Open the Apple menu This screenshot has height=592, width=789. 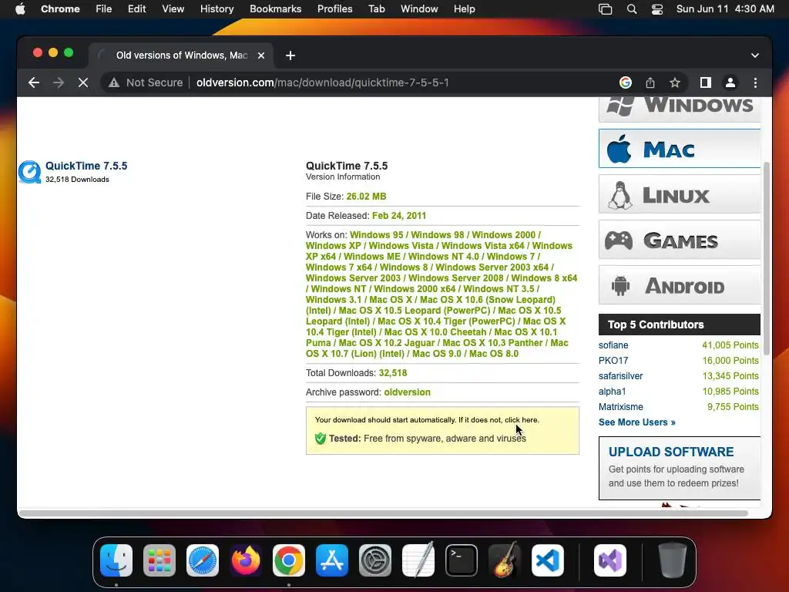tap(20, 8)
